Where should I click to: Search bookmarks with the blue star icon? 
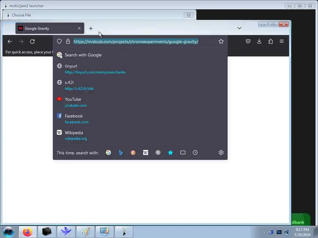pos(170,152)
